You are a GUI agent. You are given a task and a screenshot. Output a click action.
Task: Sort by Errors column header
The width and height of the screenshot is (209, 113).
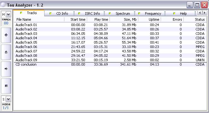(x=172, y=19)
